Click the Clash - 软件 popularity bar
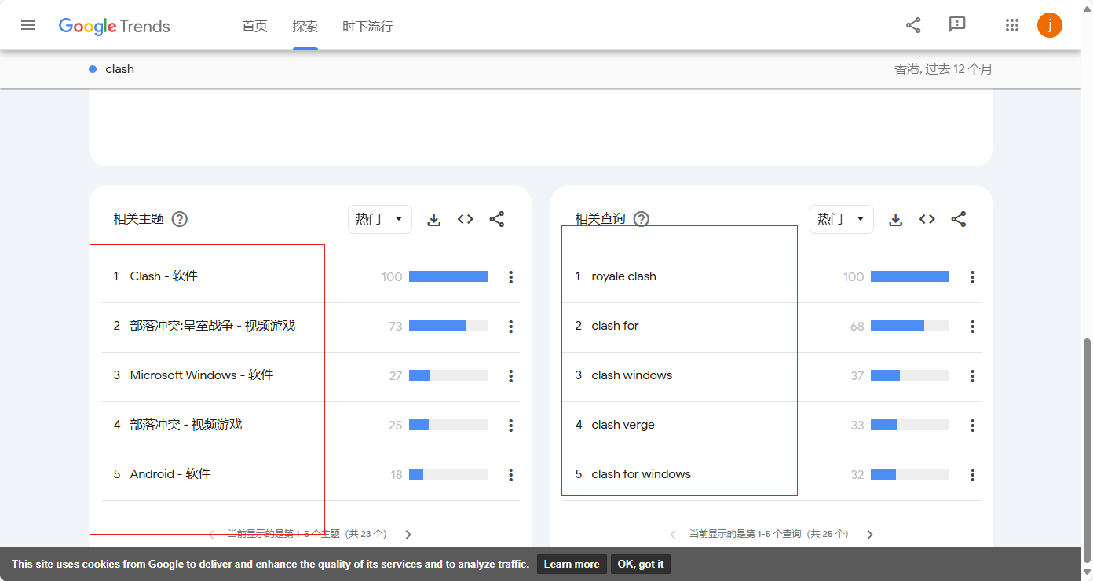Image resolution: width=1093 pixels, height=581 pixels. click(448, 276)
